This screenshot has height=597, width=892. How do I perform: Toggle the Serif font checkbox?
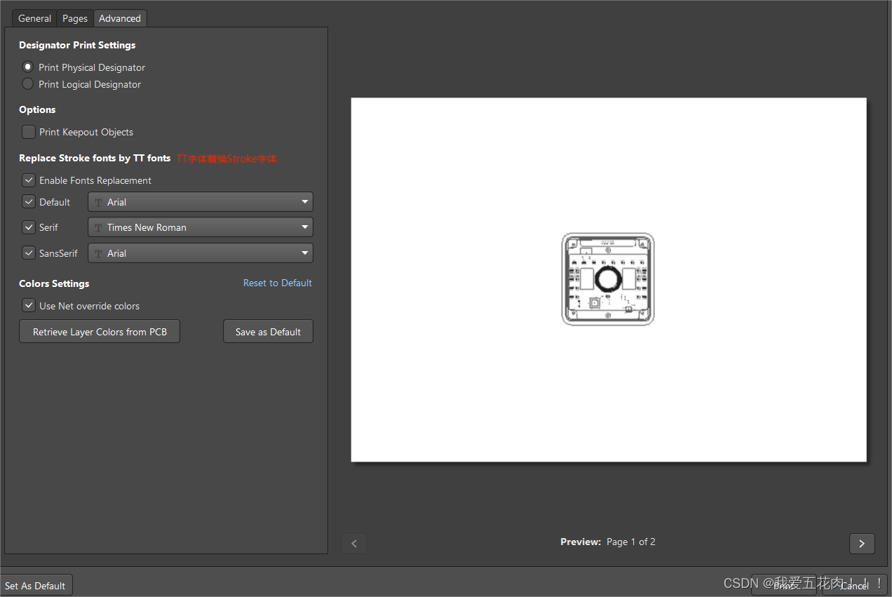click(29, 227)
